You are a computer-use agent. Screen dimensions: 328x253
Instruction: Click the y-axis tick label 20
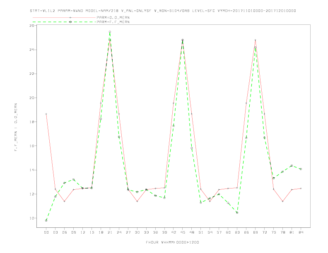[32, 98]
